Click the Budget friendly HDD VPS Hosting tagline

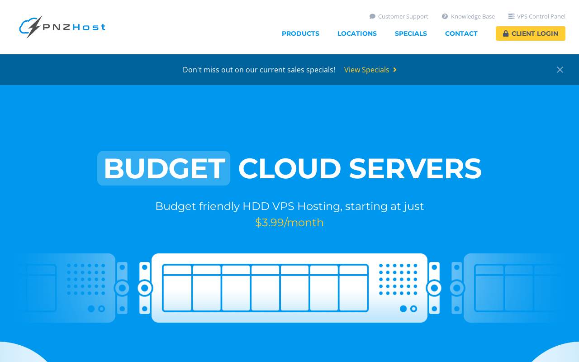(289, 206)
